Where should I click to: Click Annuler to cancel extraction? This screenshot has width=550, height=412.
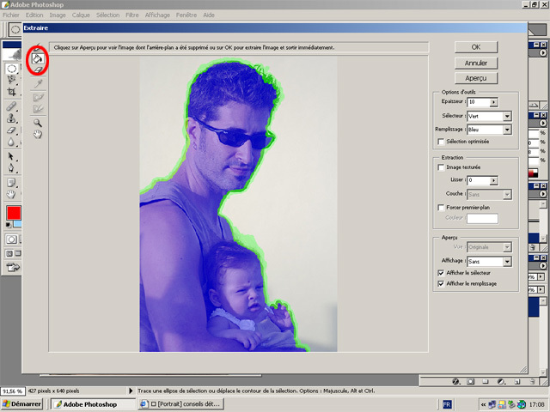pyautogui.click(x=476, y=63)
